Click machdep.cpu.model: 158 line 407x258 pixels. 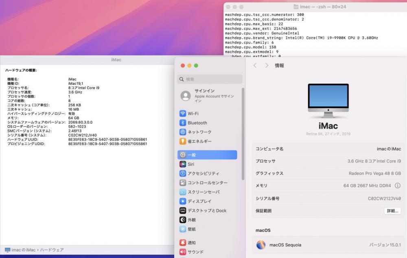[x=250, y=47]
